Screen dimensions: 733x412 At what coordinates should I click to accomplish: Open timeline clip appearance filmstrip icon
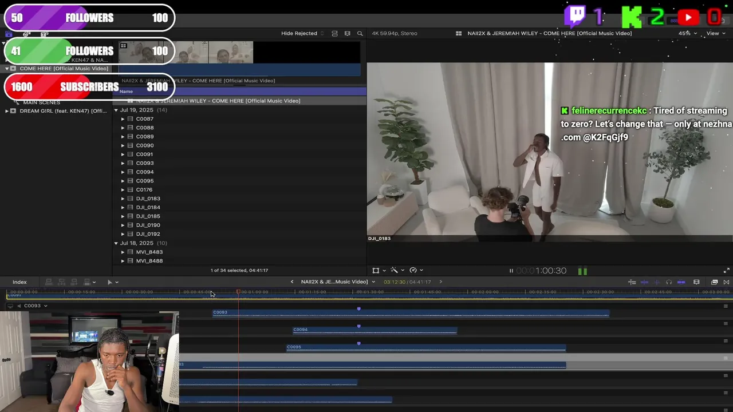tap(696, 282)
